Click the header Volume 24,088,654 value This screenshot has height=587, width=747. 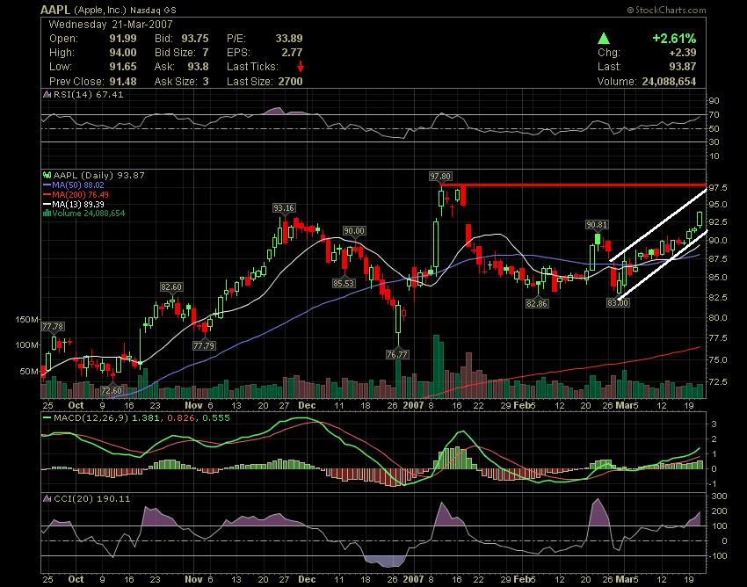(669, 82)
